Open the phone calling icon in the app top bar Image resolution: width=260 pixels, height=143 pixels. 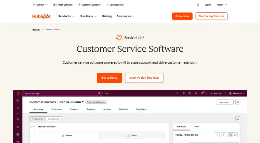[x=177, y=93]
